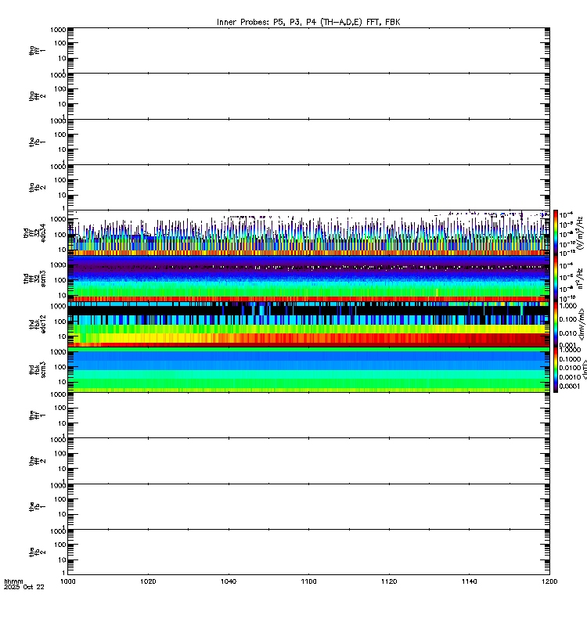Click the <|nT|> color bar
The height and width of the screenshot is (626, 587).
(556, 369)
